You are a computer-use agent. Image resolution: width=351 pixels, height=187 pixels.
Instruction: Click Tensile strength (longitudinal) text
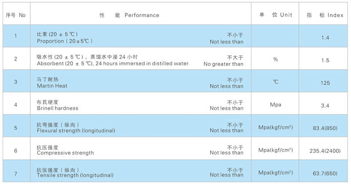click(x=75, y=175)
